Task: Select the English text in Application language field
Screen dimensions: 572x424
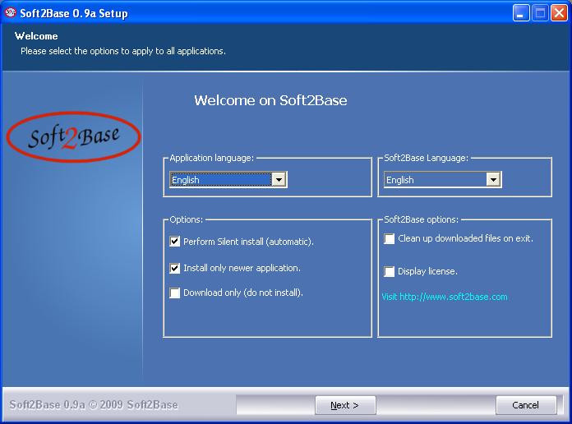Action: coord(185,180)
